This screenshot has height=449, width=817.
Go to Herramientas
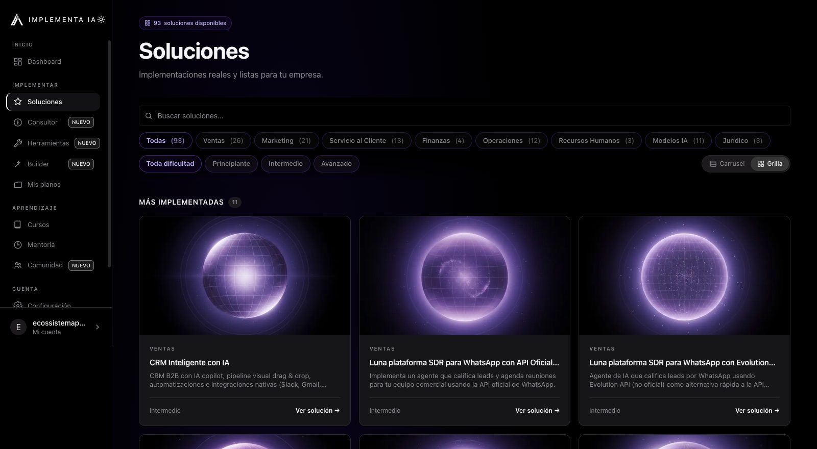tap(53, 143)
